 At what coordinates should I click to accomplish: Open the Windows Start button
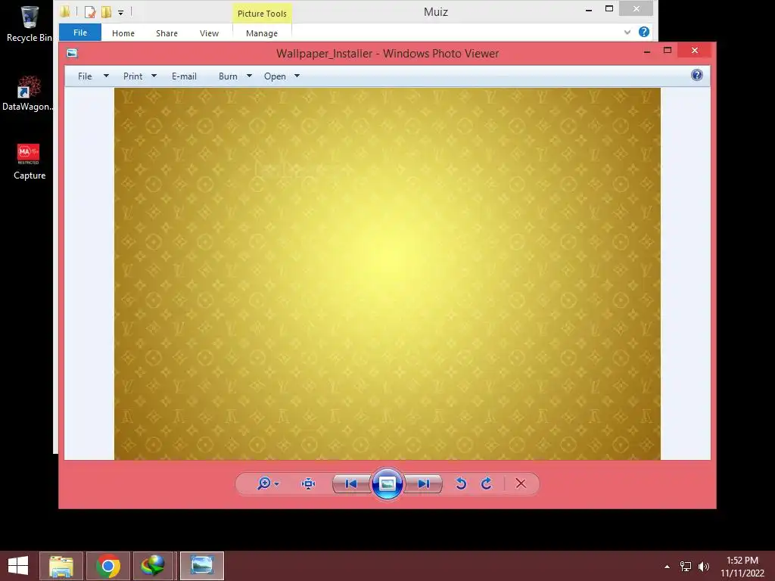point(18,566)
